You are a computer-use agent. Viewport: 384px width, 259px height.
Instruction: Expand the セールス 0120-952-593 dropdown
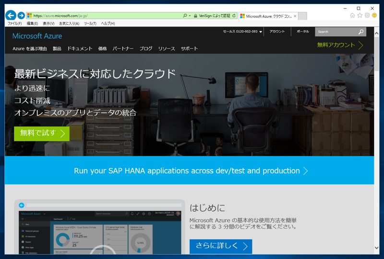[x=242, y=32]
